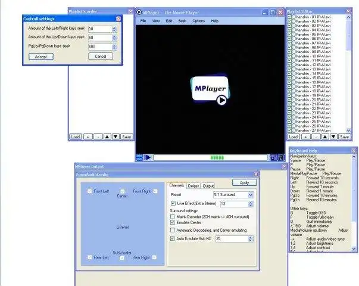The image size is (359, 286).
Task: Close the Playlist's order window
Action: (130, 11)
